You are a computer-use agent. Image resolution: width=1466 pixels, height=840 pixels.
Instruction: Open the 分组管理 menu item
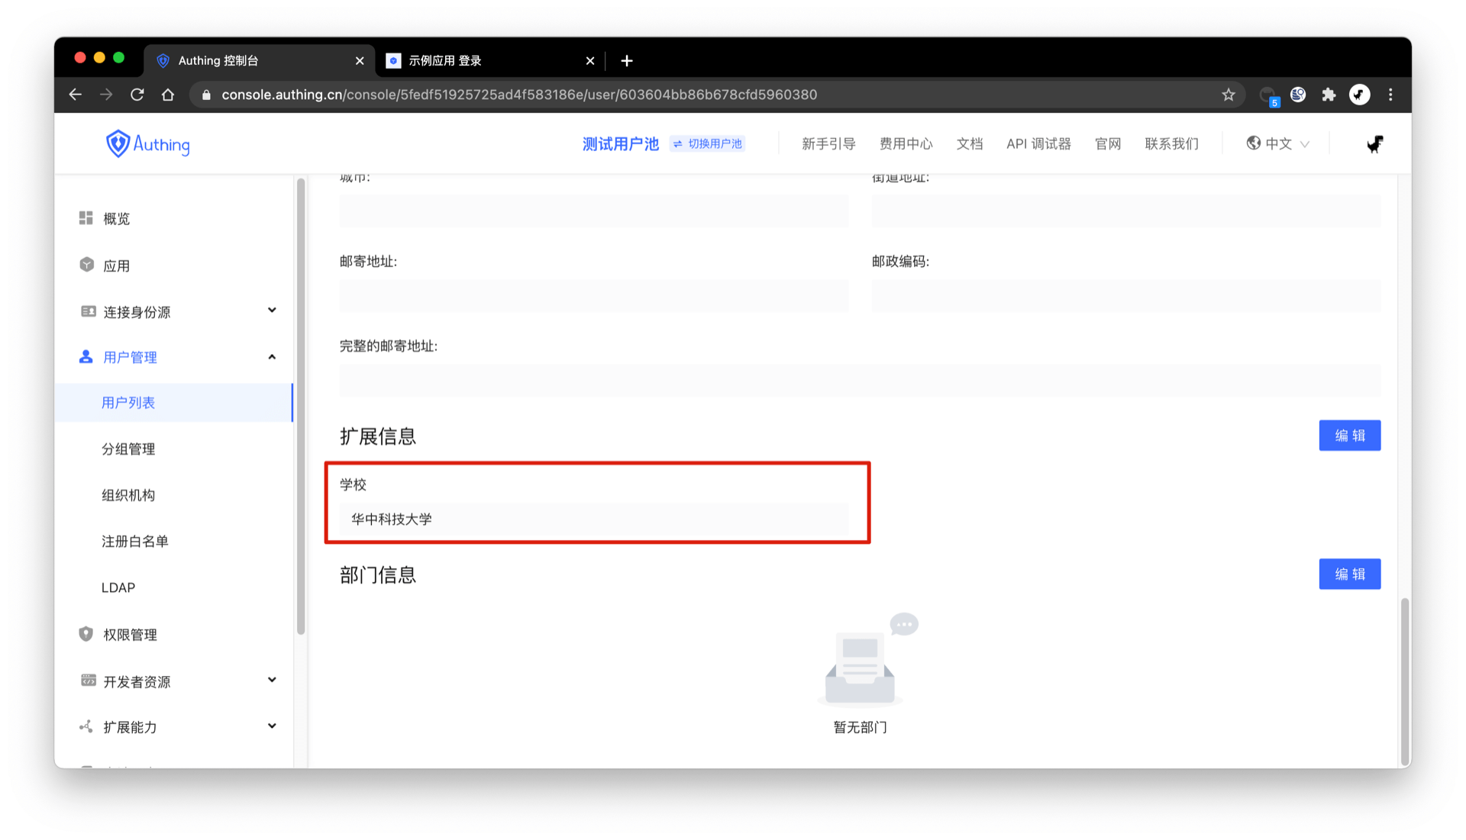[128, 449]
